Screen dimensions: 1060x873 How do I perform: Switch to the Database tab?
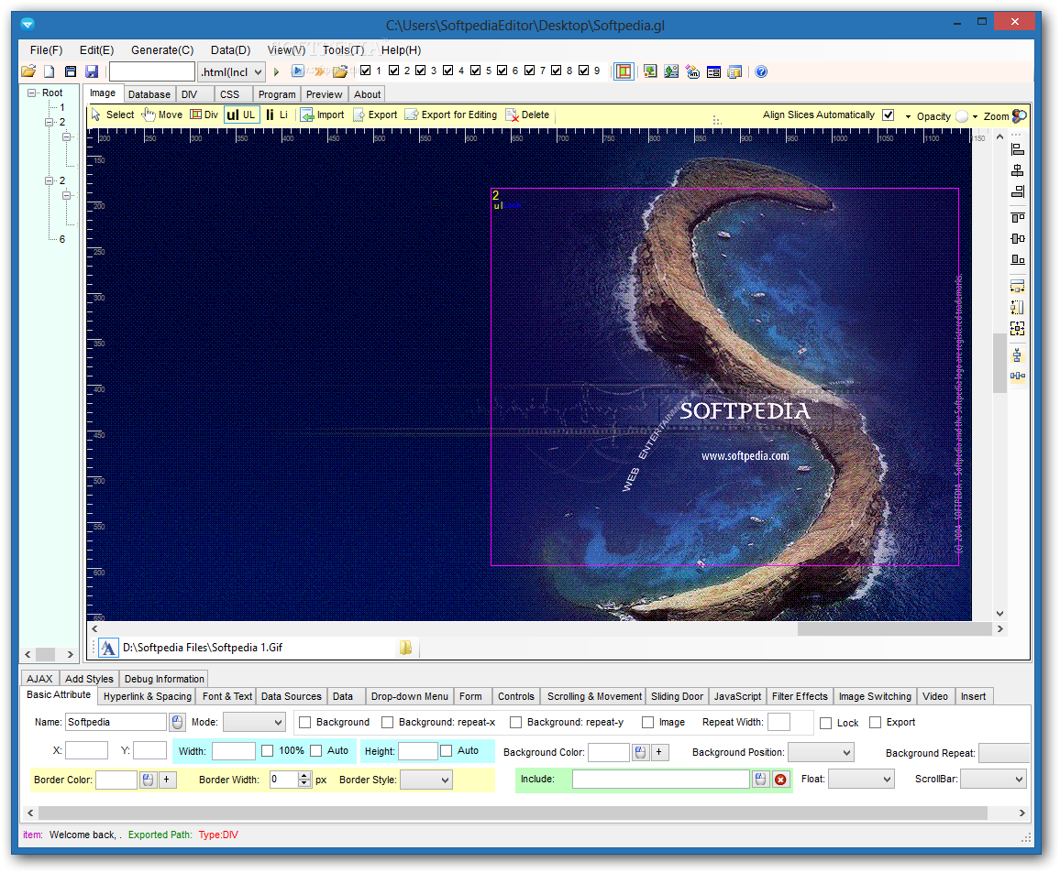(x=149, y=94)
